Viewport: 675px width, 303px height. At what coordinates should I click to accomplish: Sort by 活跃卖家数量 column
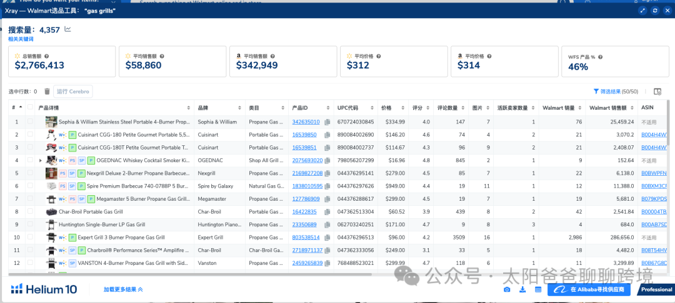tap(533, 108)
